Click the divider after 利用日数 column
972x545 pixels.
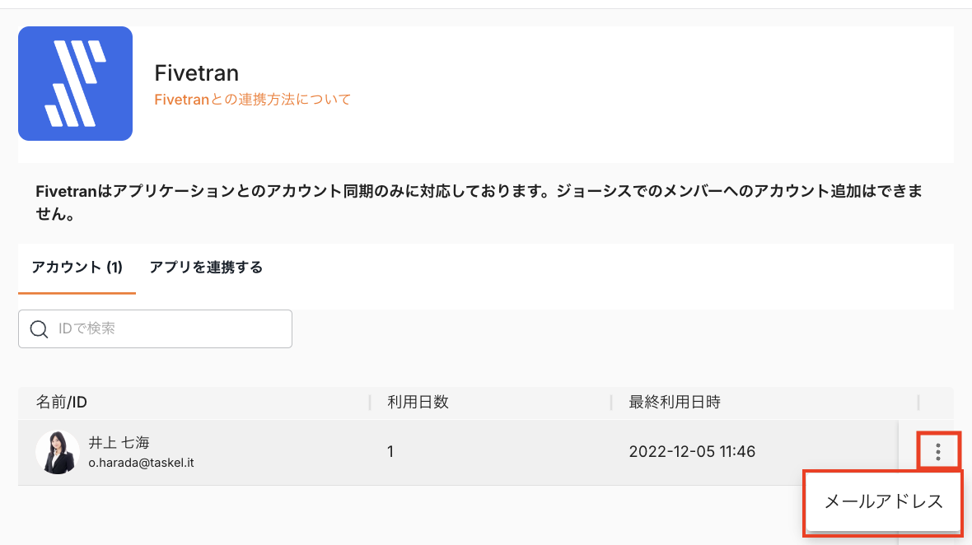pos(611,403)
